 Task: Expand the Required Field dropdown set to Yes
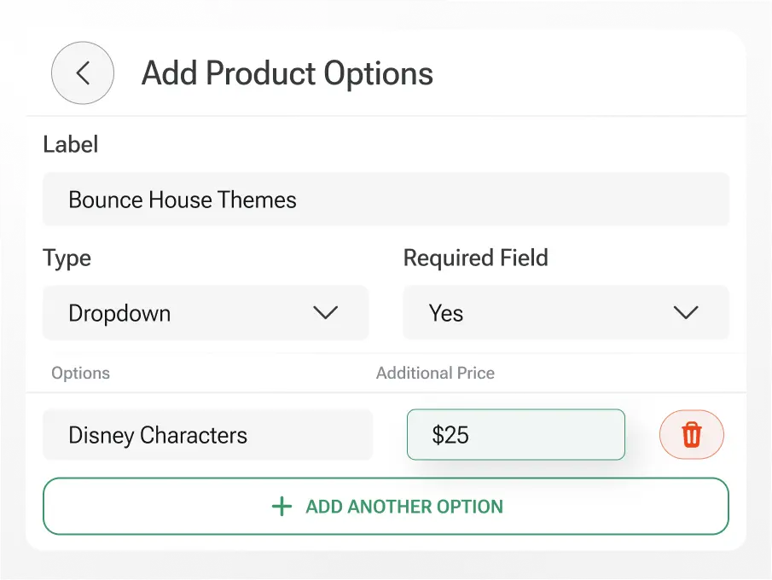click(566, 313)
